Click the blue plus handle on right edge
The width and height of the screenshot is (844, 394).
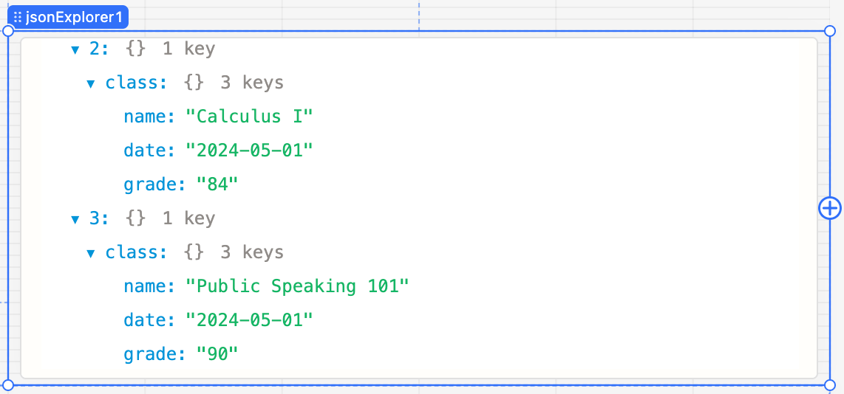pos(829,208)
